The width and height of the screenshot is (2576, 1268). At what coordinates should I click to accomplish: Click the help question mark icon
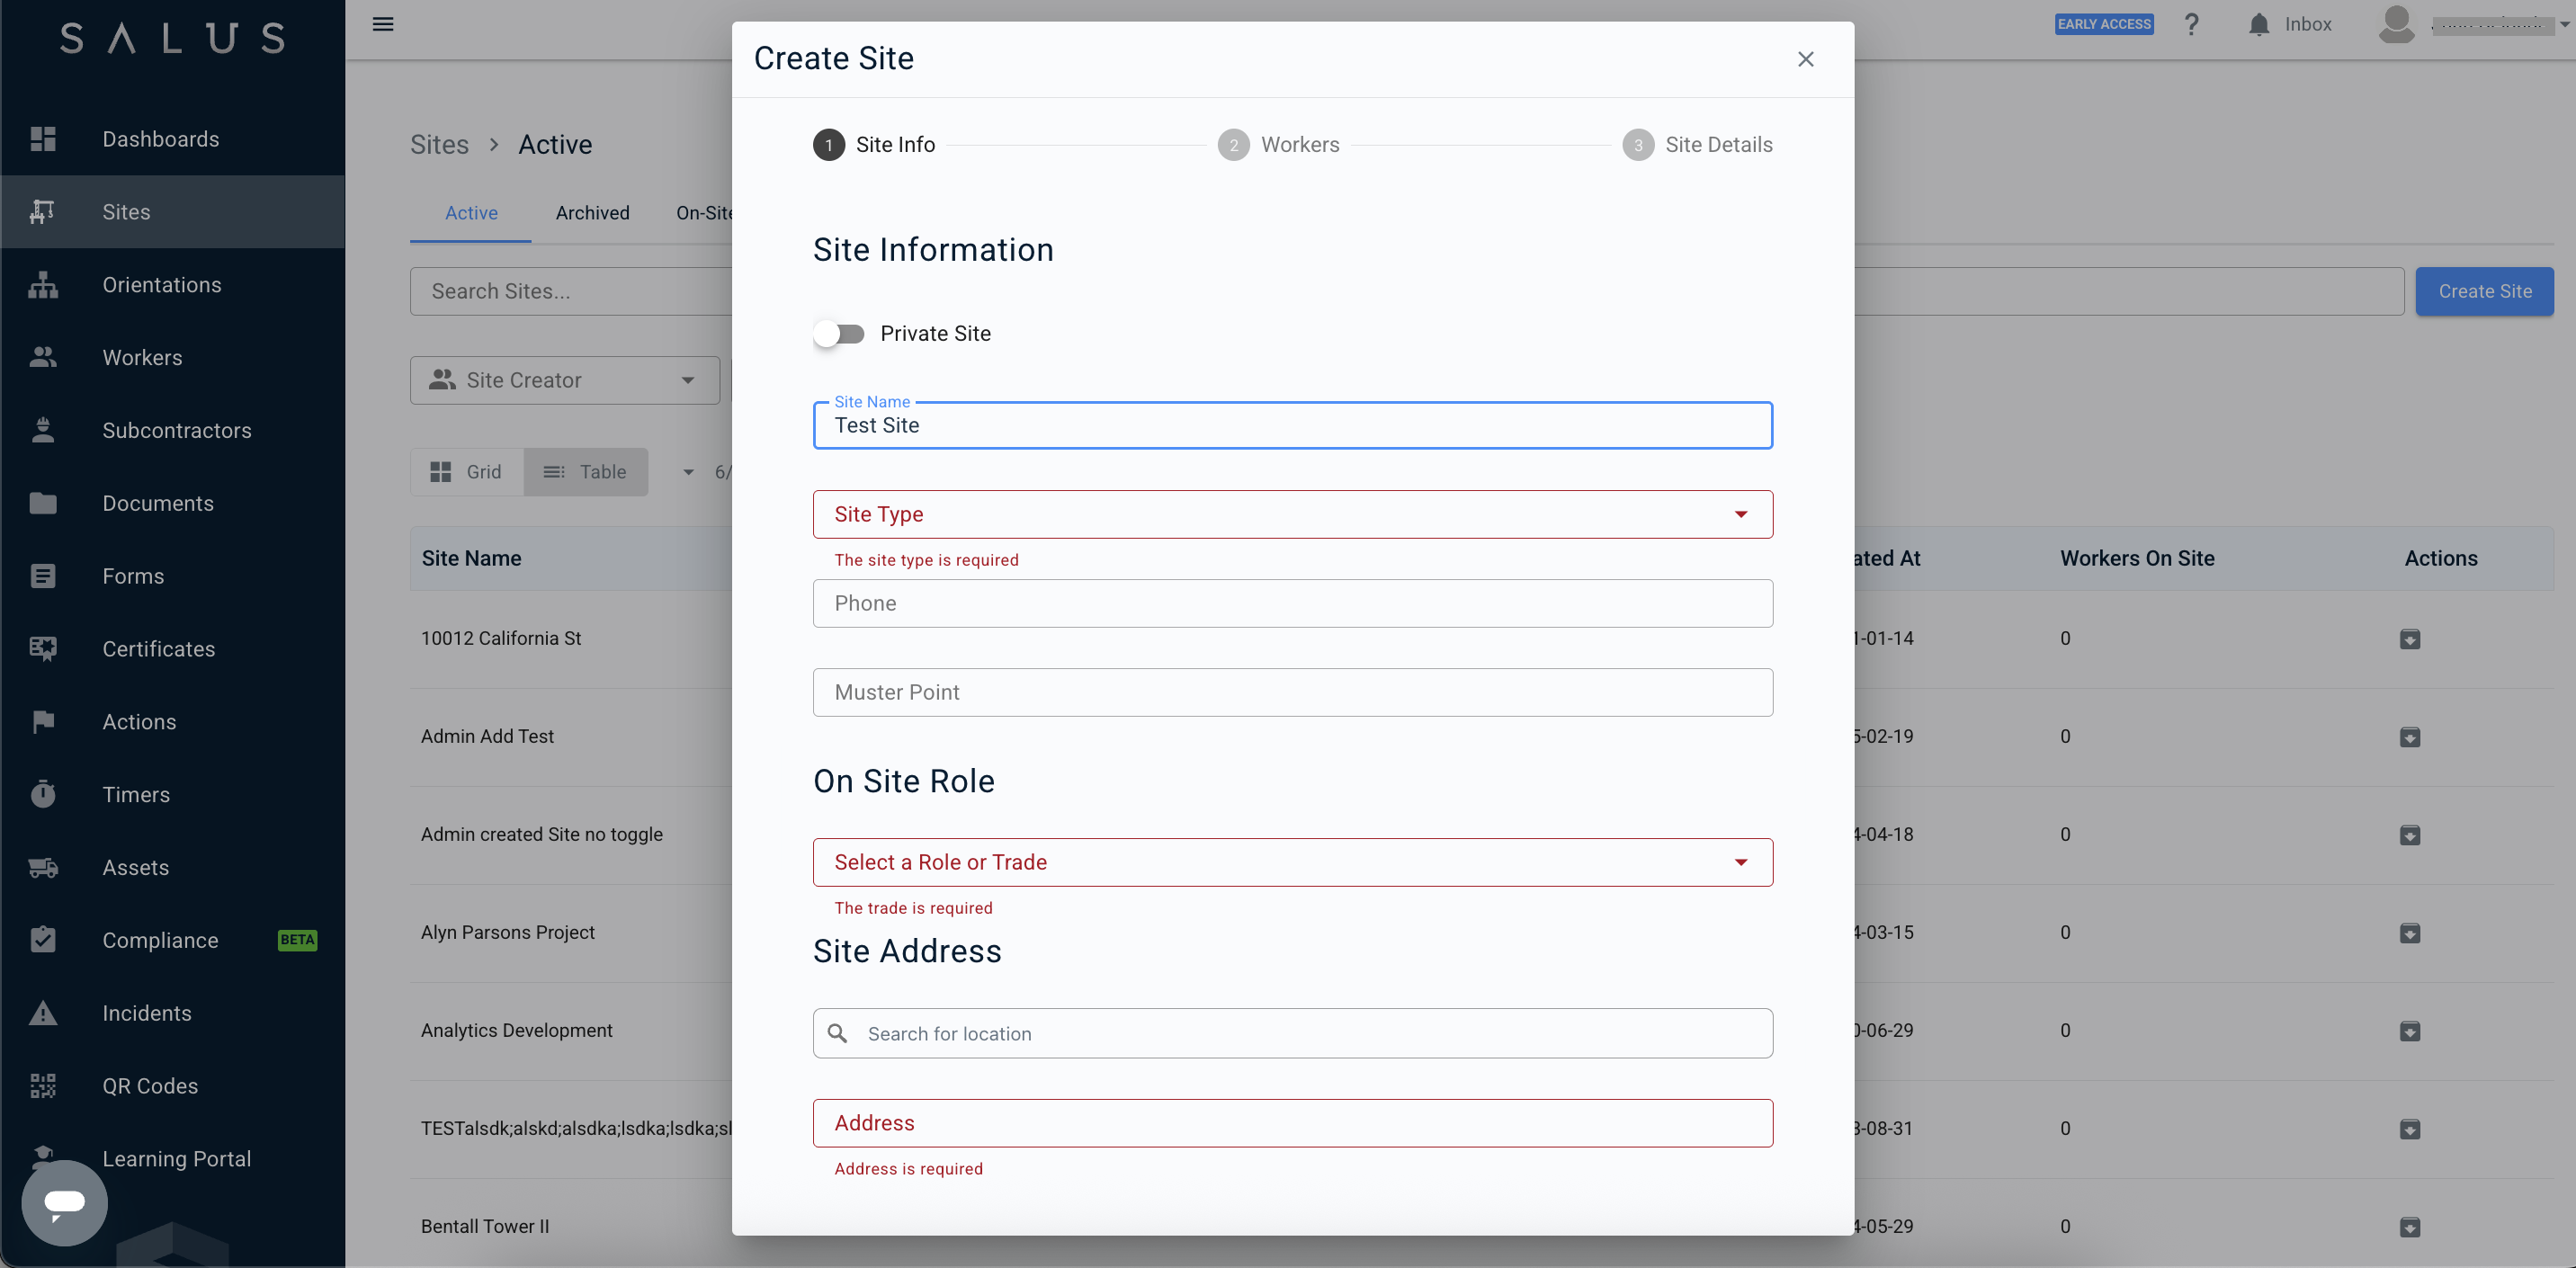tap(2191, 24)
